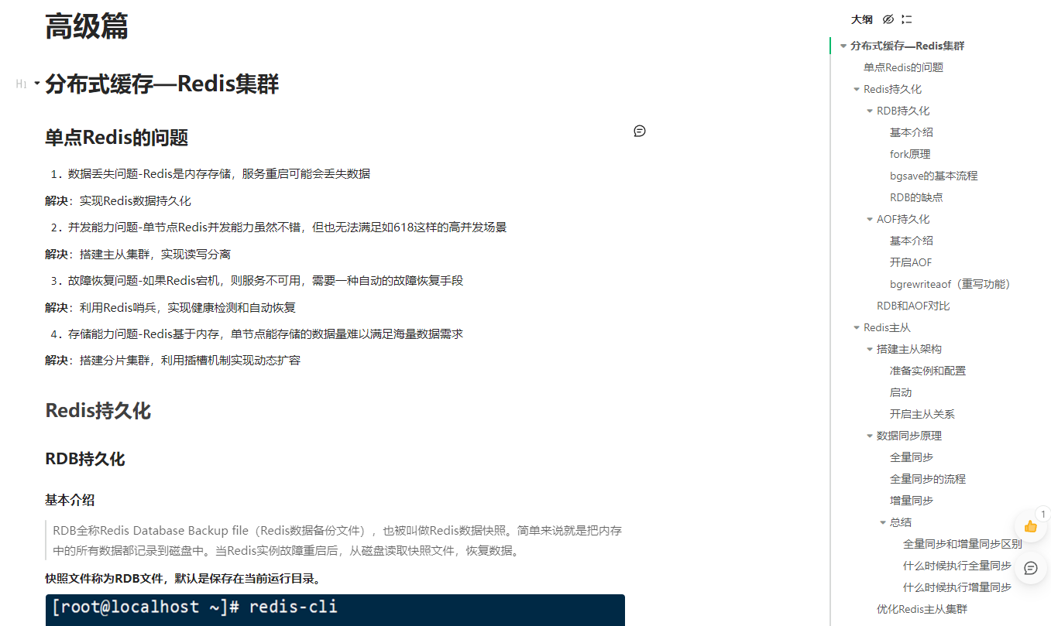
Task: Select 全量同步的流程 in the outline
Action: click(928, 479)
